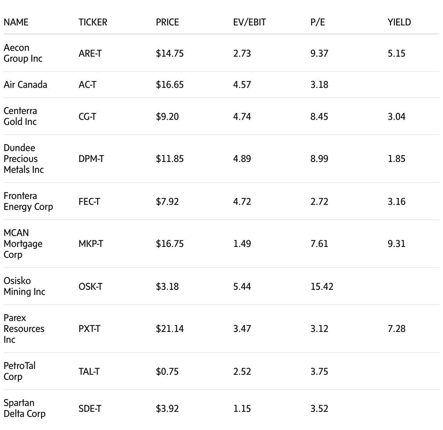Select the PRICE column header
The image size is (443, 430).
167,22
